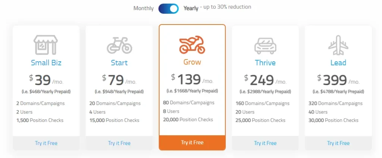Open the Lead plan title
Image resolution: width=382 pixels, height=158 pixels.
338,62
